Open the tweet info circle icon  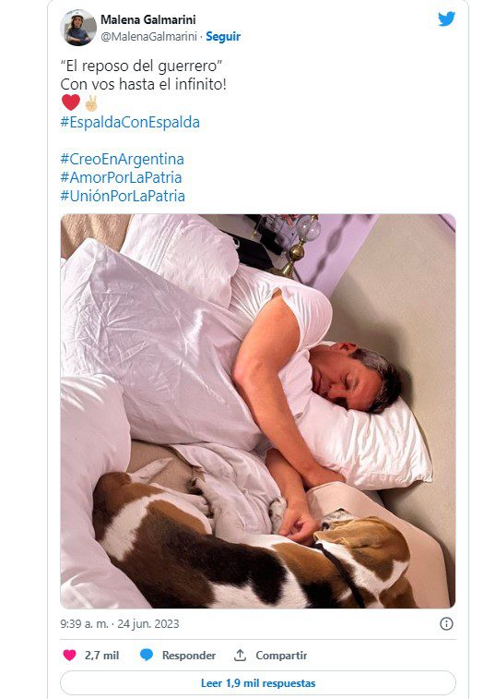coord(446,623)
